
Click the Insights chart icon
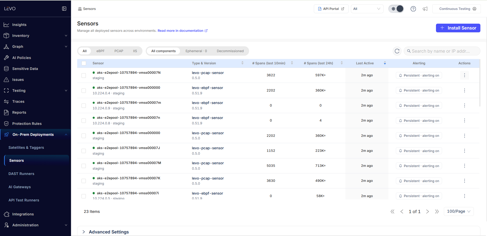pyautogui.click(x=6, y=25)
